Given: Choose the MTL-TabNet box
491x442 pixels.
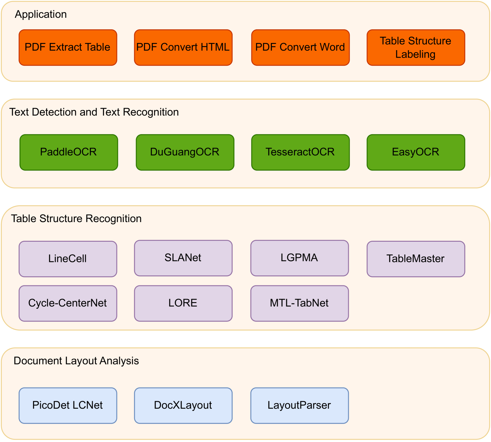Looking at the screenshot, I should [x=300, y=303].
